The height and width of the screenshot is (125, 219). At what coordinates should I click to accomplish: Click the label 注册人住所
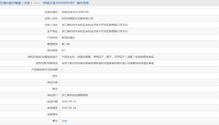coord(51,25)
